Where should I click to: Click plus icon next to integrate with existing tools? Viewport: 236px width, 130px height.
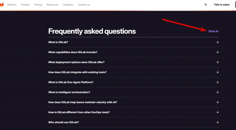[218, 72]
